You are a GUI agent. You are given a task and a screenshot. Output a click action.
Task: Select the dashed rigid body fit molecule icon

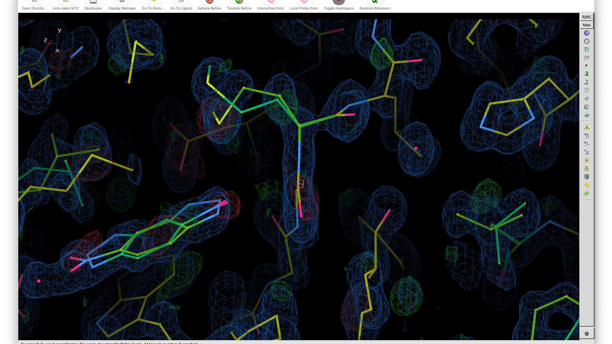point(587,58)
